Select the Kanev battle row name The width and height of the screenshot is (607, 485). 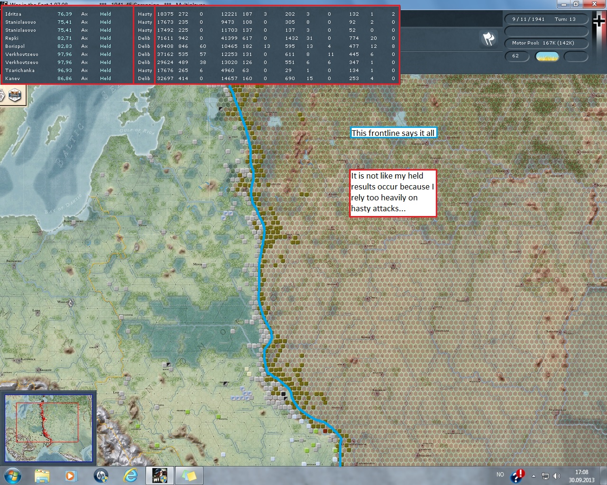coord(12,79)
